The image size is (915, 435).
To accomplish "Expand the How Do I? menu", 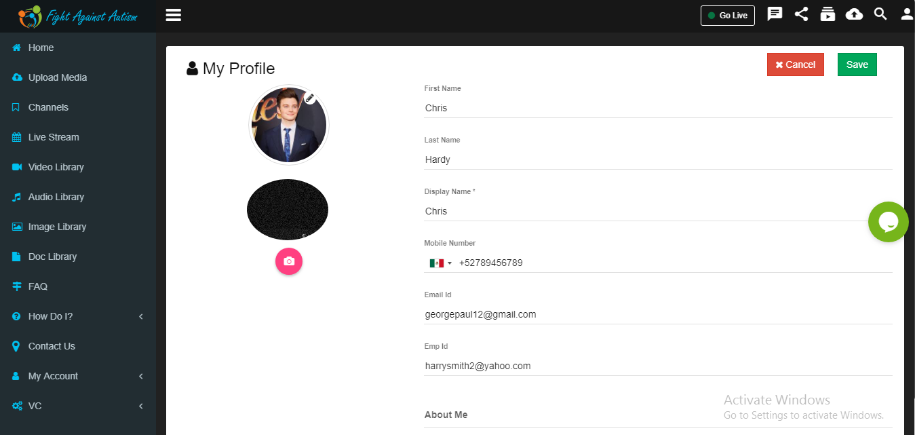I will 78,316.
